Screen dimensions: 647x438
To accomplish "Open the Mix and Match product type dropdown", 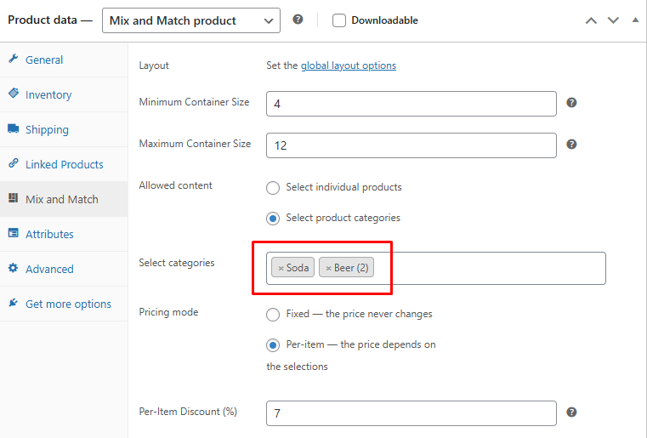I will pyautogui.click(x=191, y=20).
